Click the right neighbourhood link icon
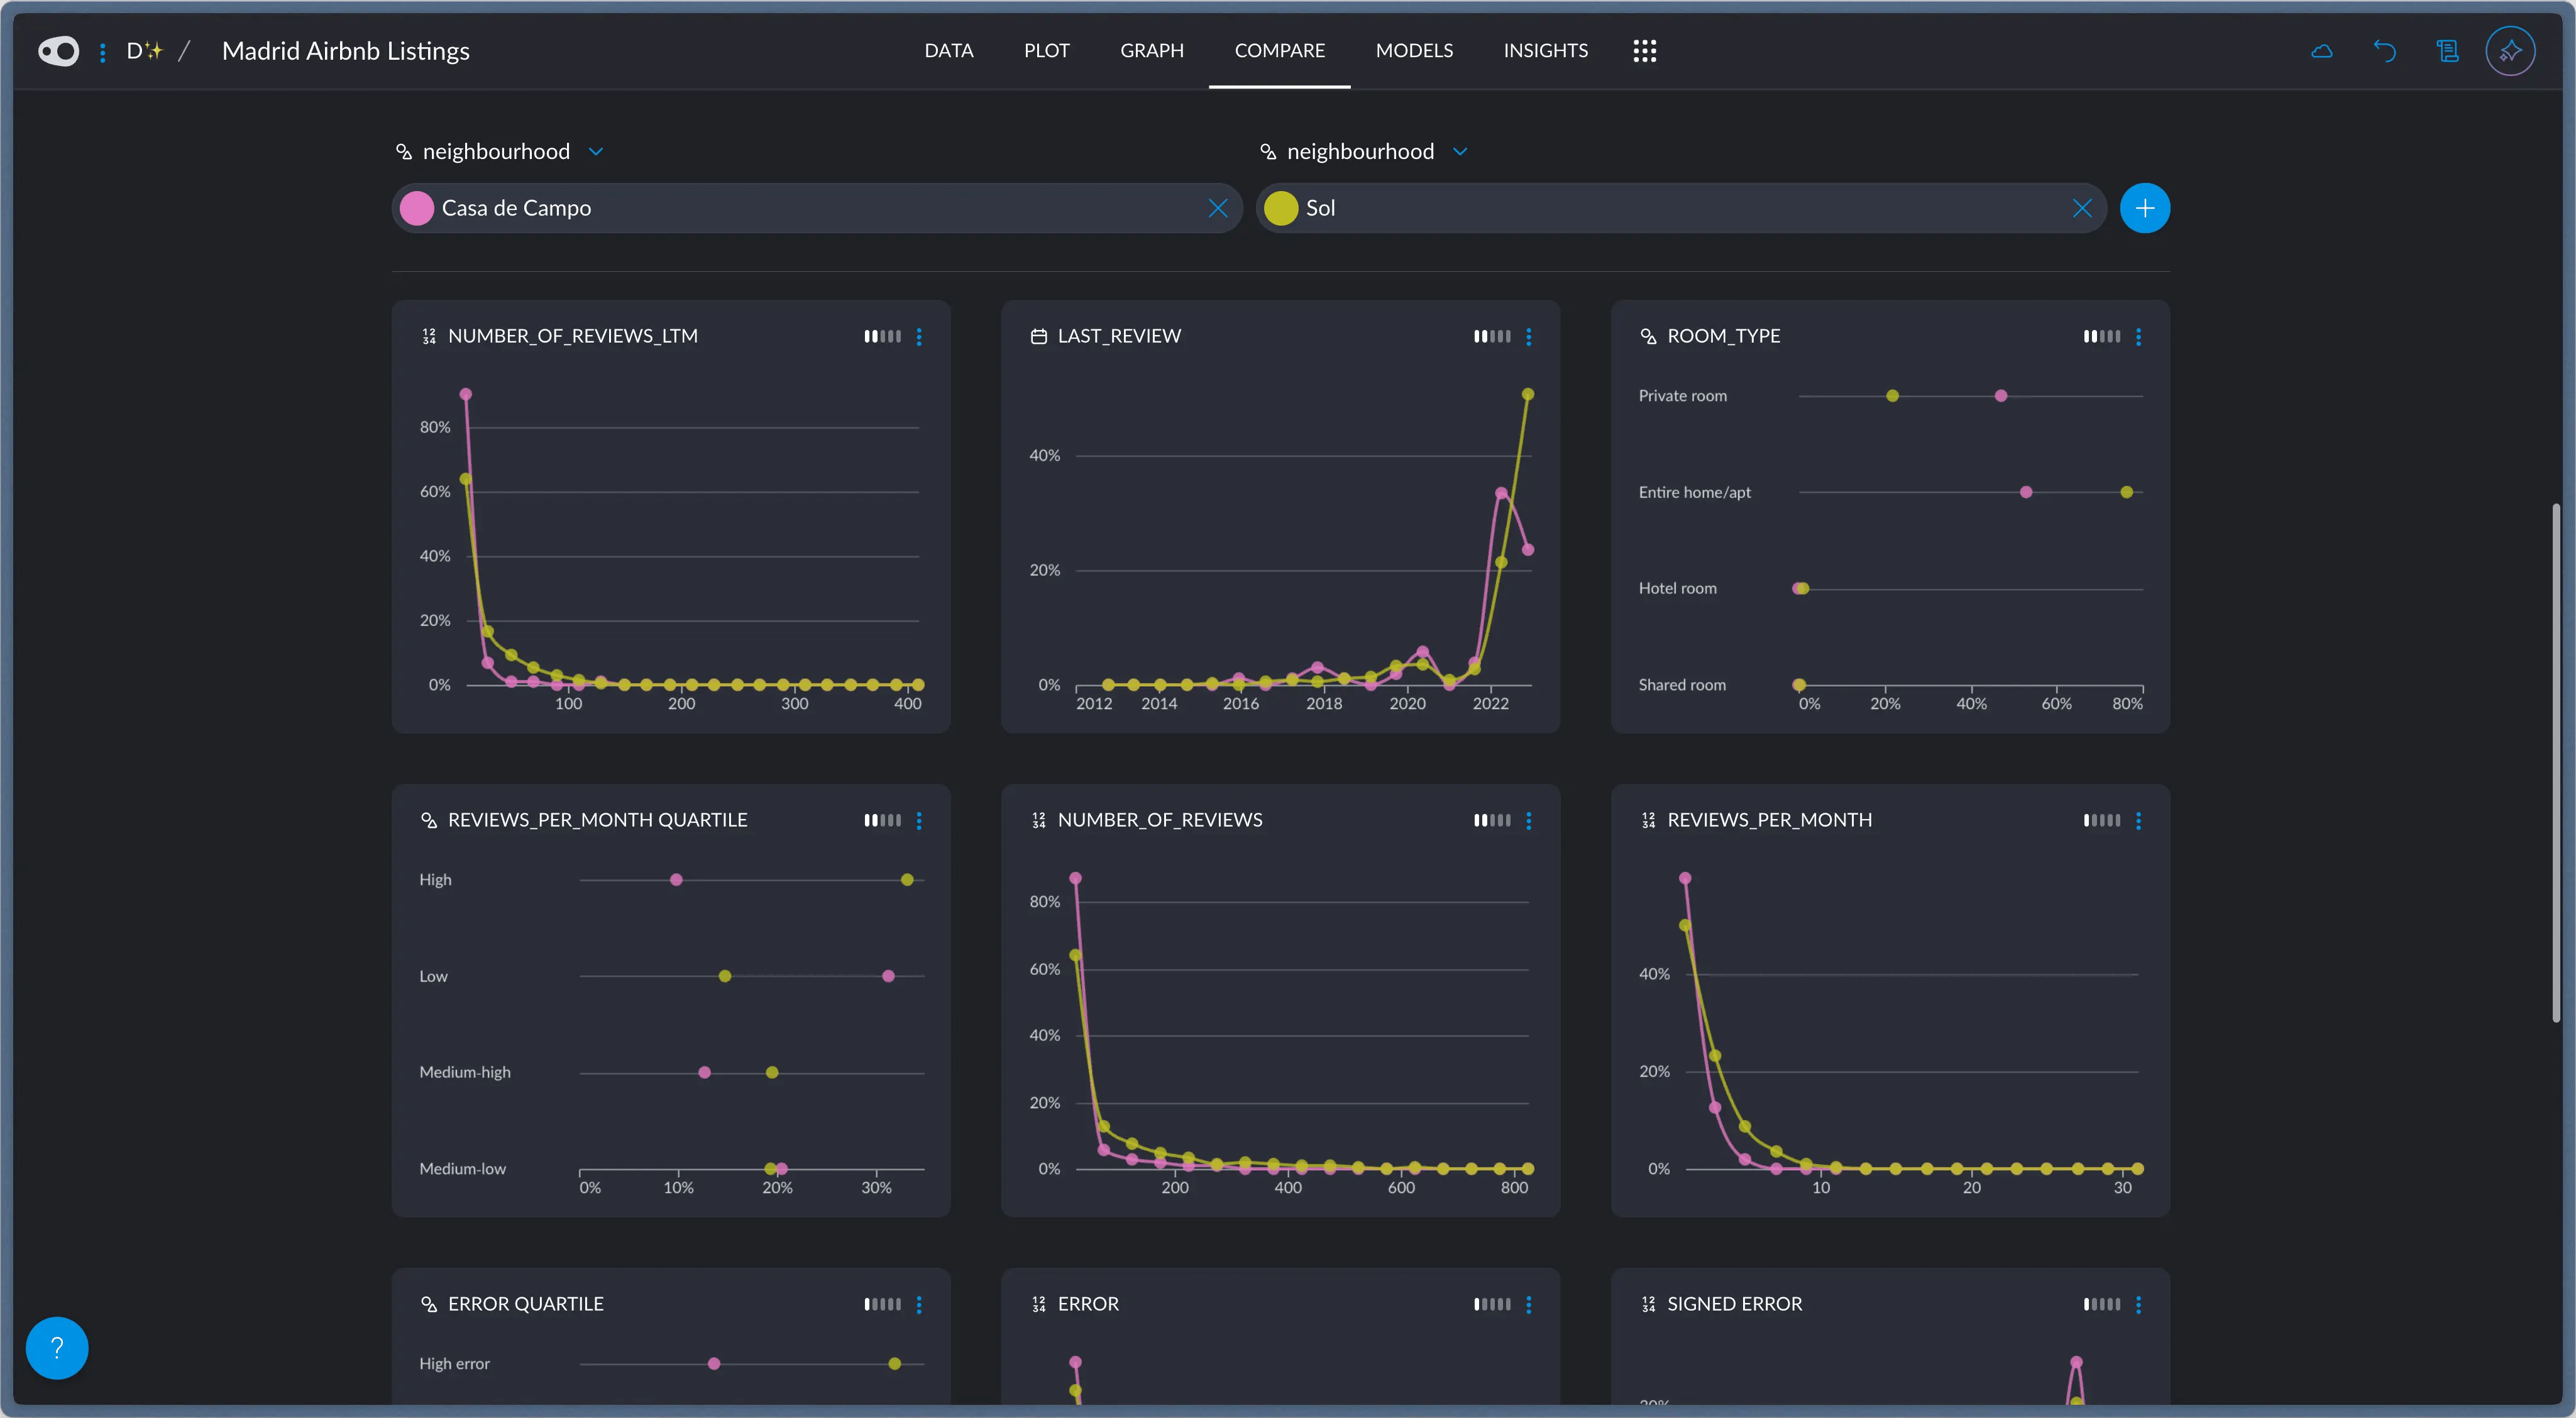 [1268, 152]
